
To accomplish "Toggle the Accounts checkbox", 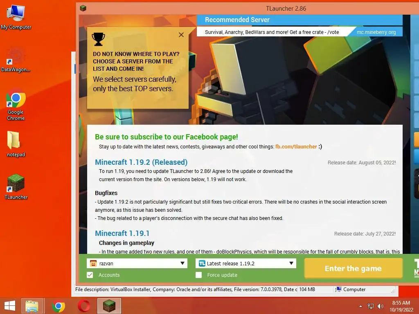I will tap(90, 275).
